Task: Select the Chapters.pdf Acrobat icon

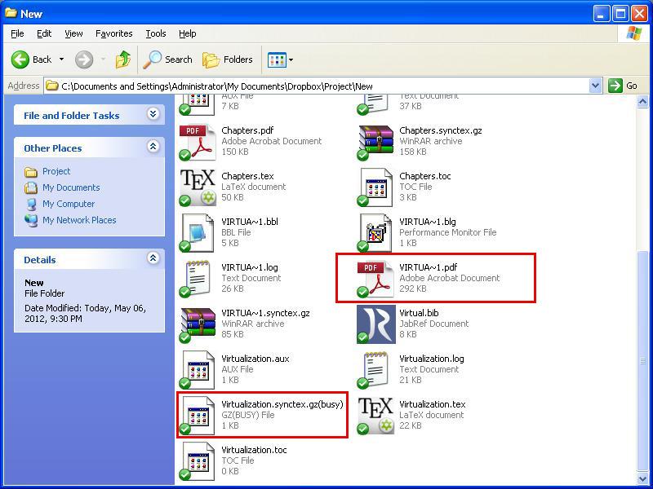Action: click(x=198, y=142)
